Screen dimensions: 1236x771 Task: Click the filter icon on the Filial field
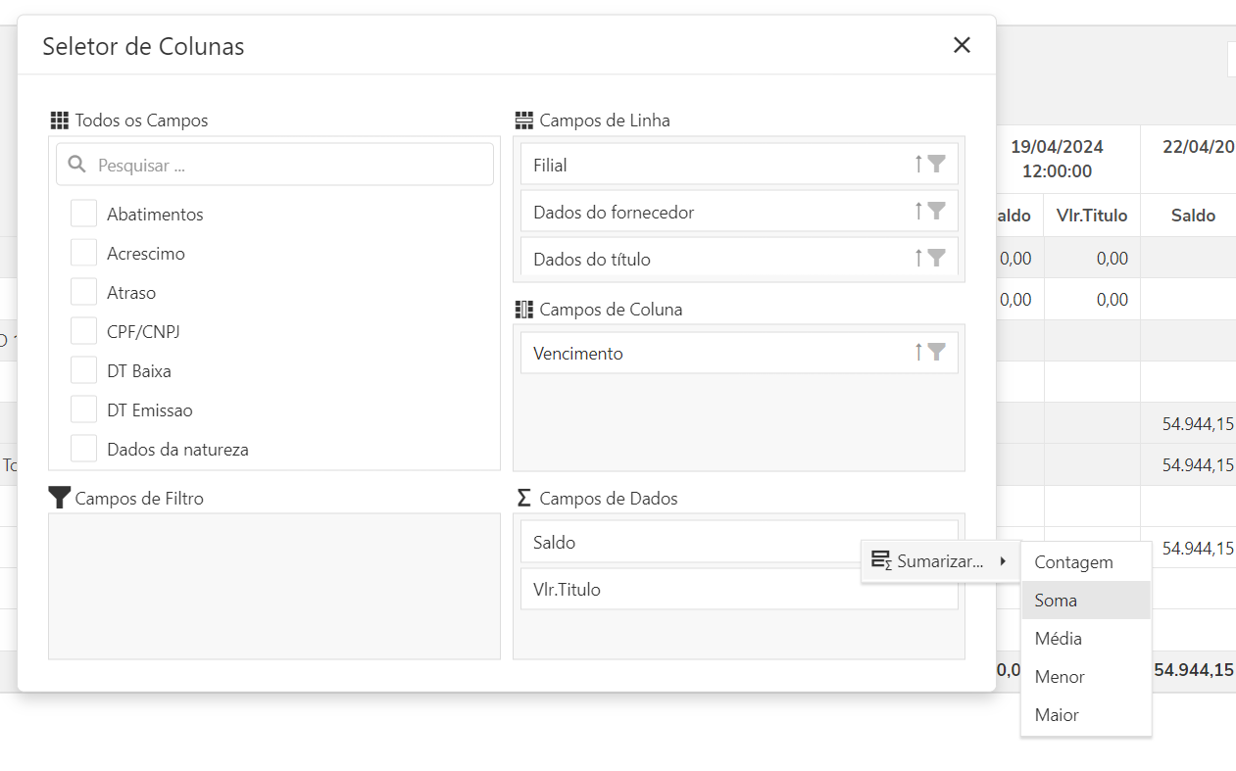(x=937, y=165)
